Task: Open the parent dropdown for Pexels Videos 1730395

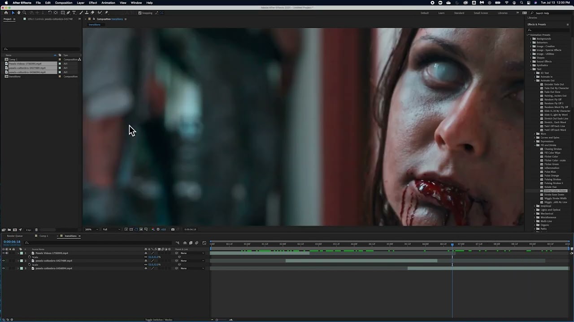Action: pyautogui.click(x=192, y=253)
